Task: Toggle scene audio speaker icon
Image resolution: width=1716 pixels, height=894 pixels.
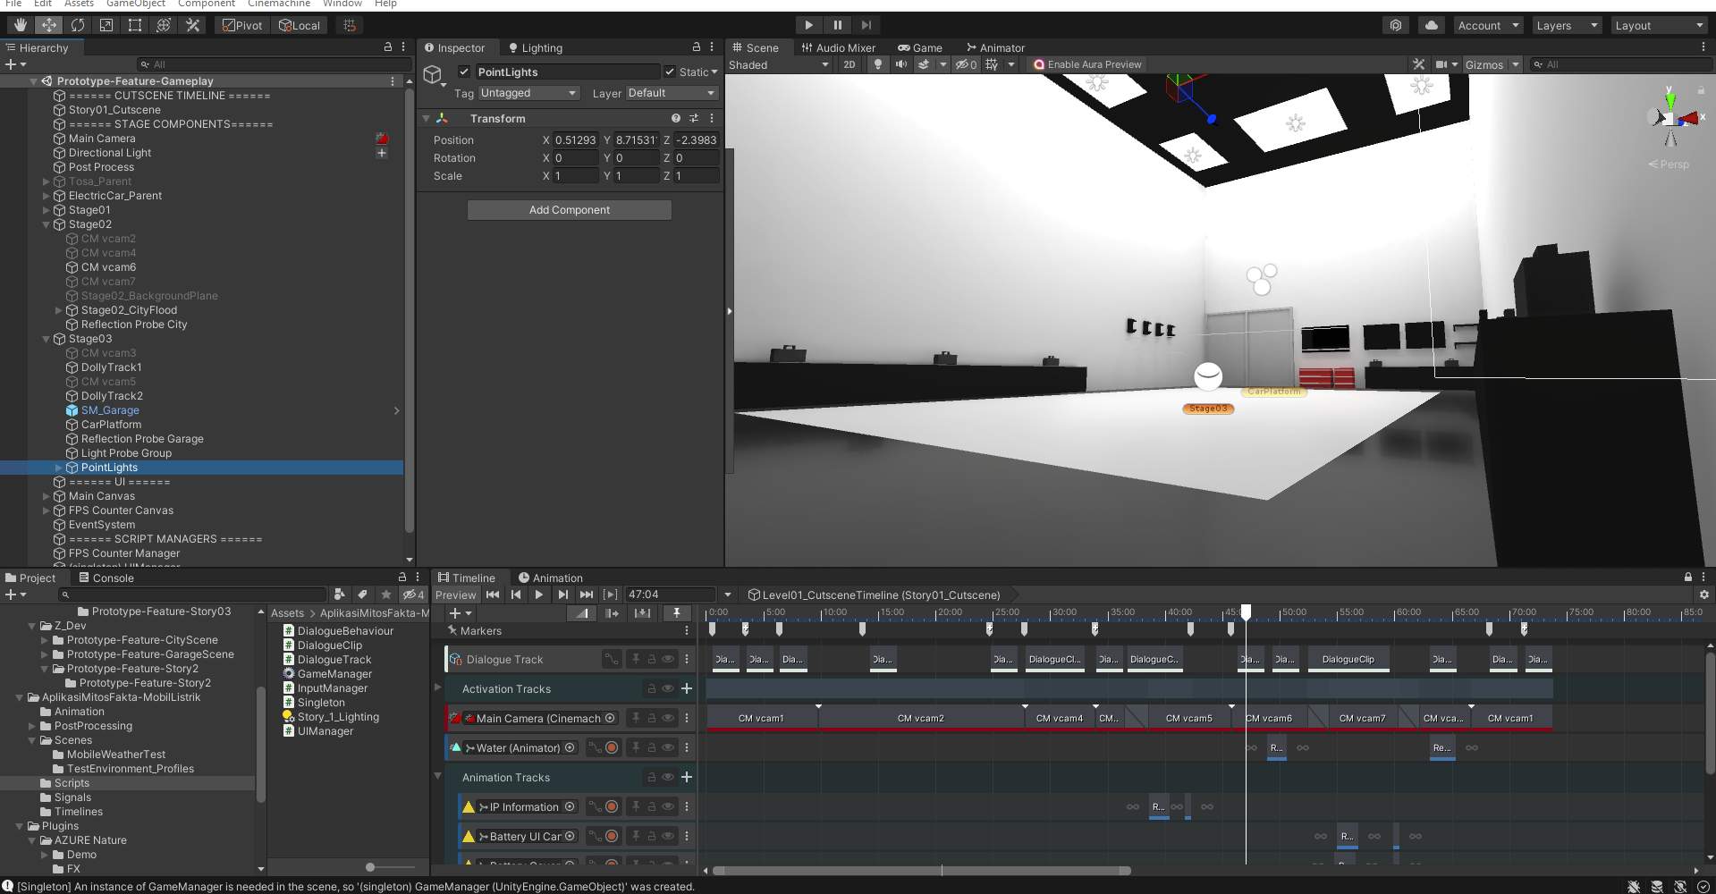Action: click(x=900, y=64)
